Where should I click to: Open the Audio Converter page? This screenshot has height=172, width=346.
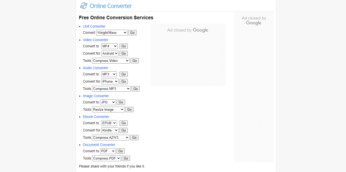95,68
